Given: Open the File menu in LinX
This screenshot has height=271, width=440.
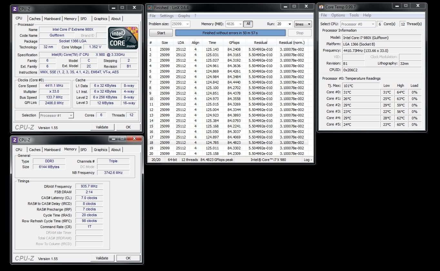Looking at the screenshot, I should click(x=153, y=16).
